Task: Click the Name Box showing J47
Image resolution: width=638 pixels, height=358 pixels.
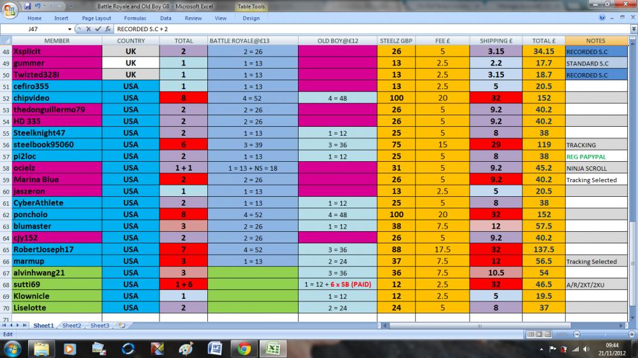Action: [x=33, y=29]
